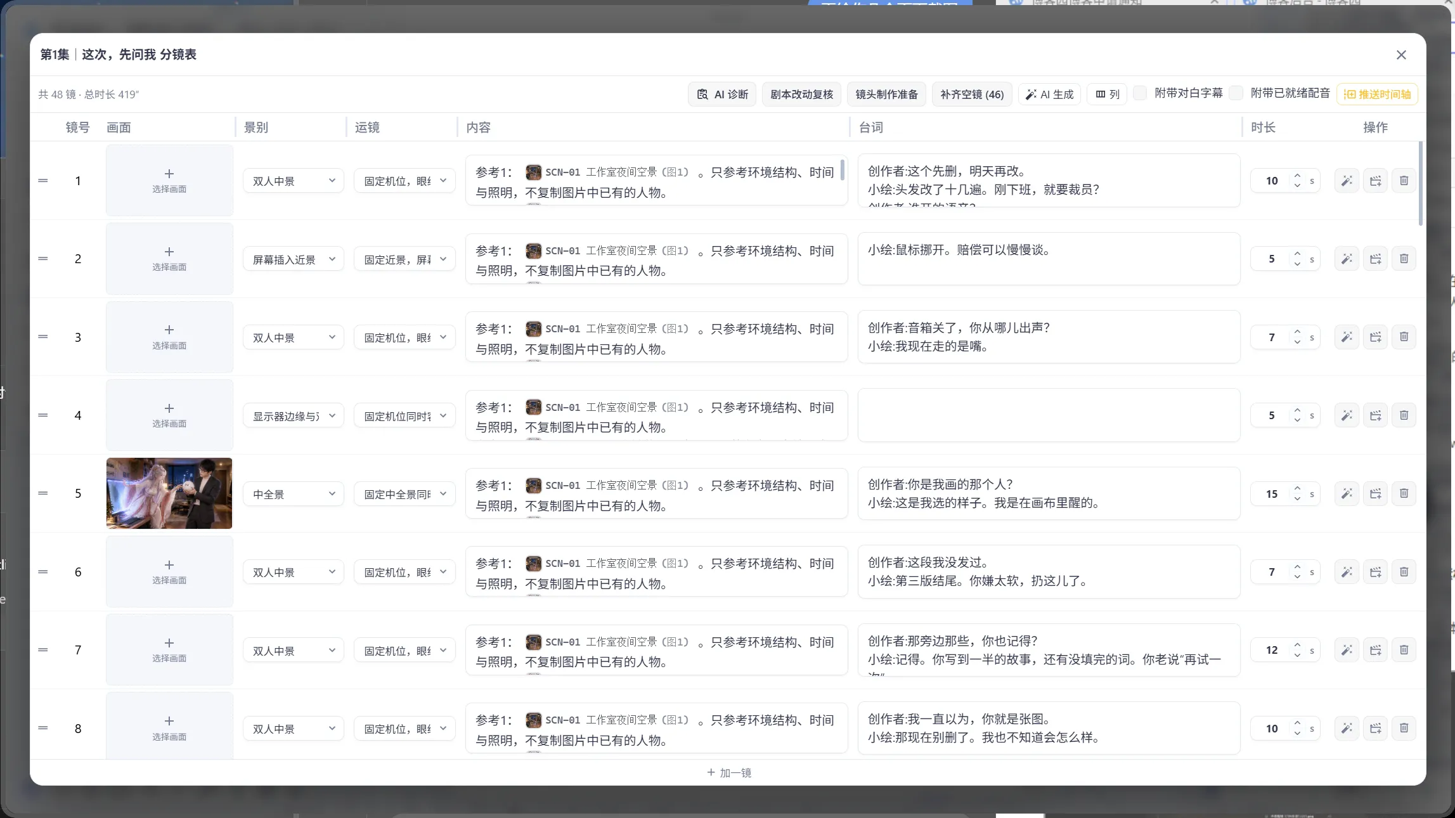The height and width of the screenshot is (818, 1455).
Task: Click the 台词 field of shot 2
Action: click(1049, 259)
